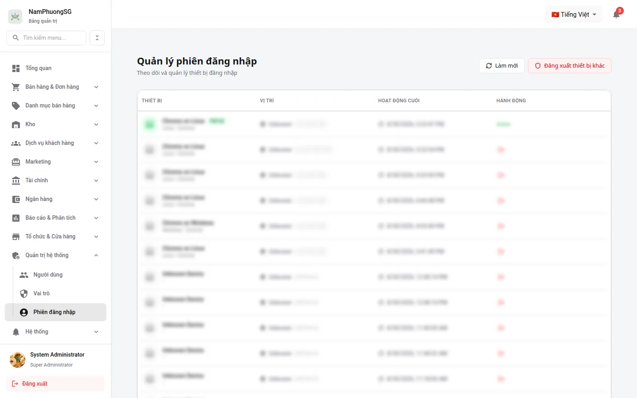
Task: Collapse all menus with the sidebar toggle
Action: [x=97, y=38]
